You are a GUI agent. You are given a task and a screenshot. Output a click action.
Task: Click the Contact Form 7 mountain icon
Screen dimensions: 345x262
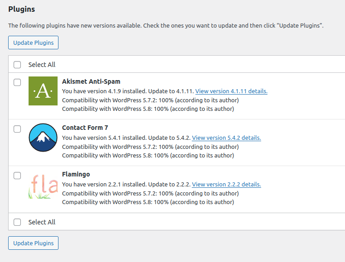click(43, 138)
